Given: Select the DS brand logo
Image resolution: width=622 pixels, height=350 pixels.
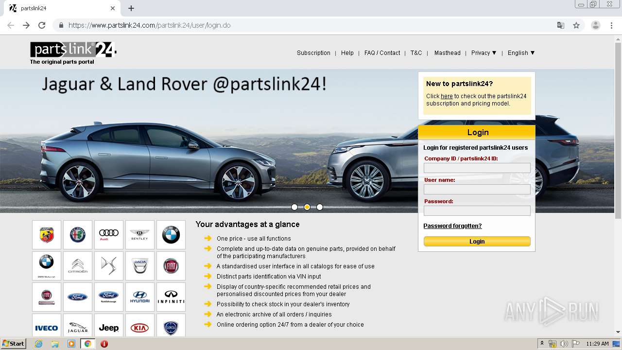Looking at the screenshot, I should point(109,266).
